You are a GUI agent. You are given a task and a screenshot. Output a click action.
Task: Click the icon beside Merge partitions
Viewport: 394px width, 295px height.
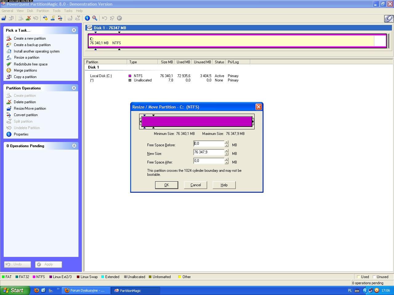click(9, 70)
